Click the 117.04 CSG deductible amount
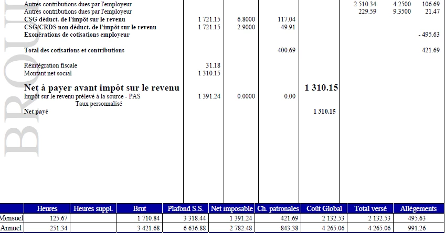This screenshot has height=233, width=445. pyautogui.click(x=287, y=19)
